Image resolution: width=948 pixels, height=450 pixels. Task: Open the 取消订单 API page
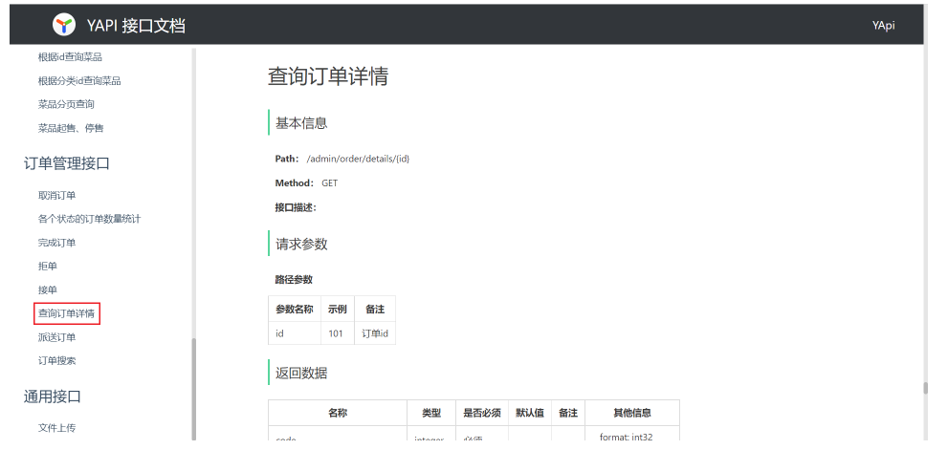pos(56,195)
